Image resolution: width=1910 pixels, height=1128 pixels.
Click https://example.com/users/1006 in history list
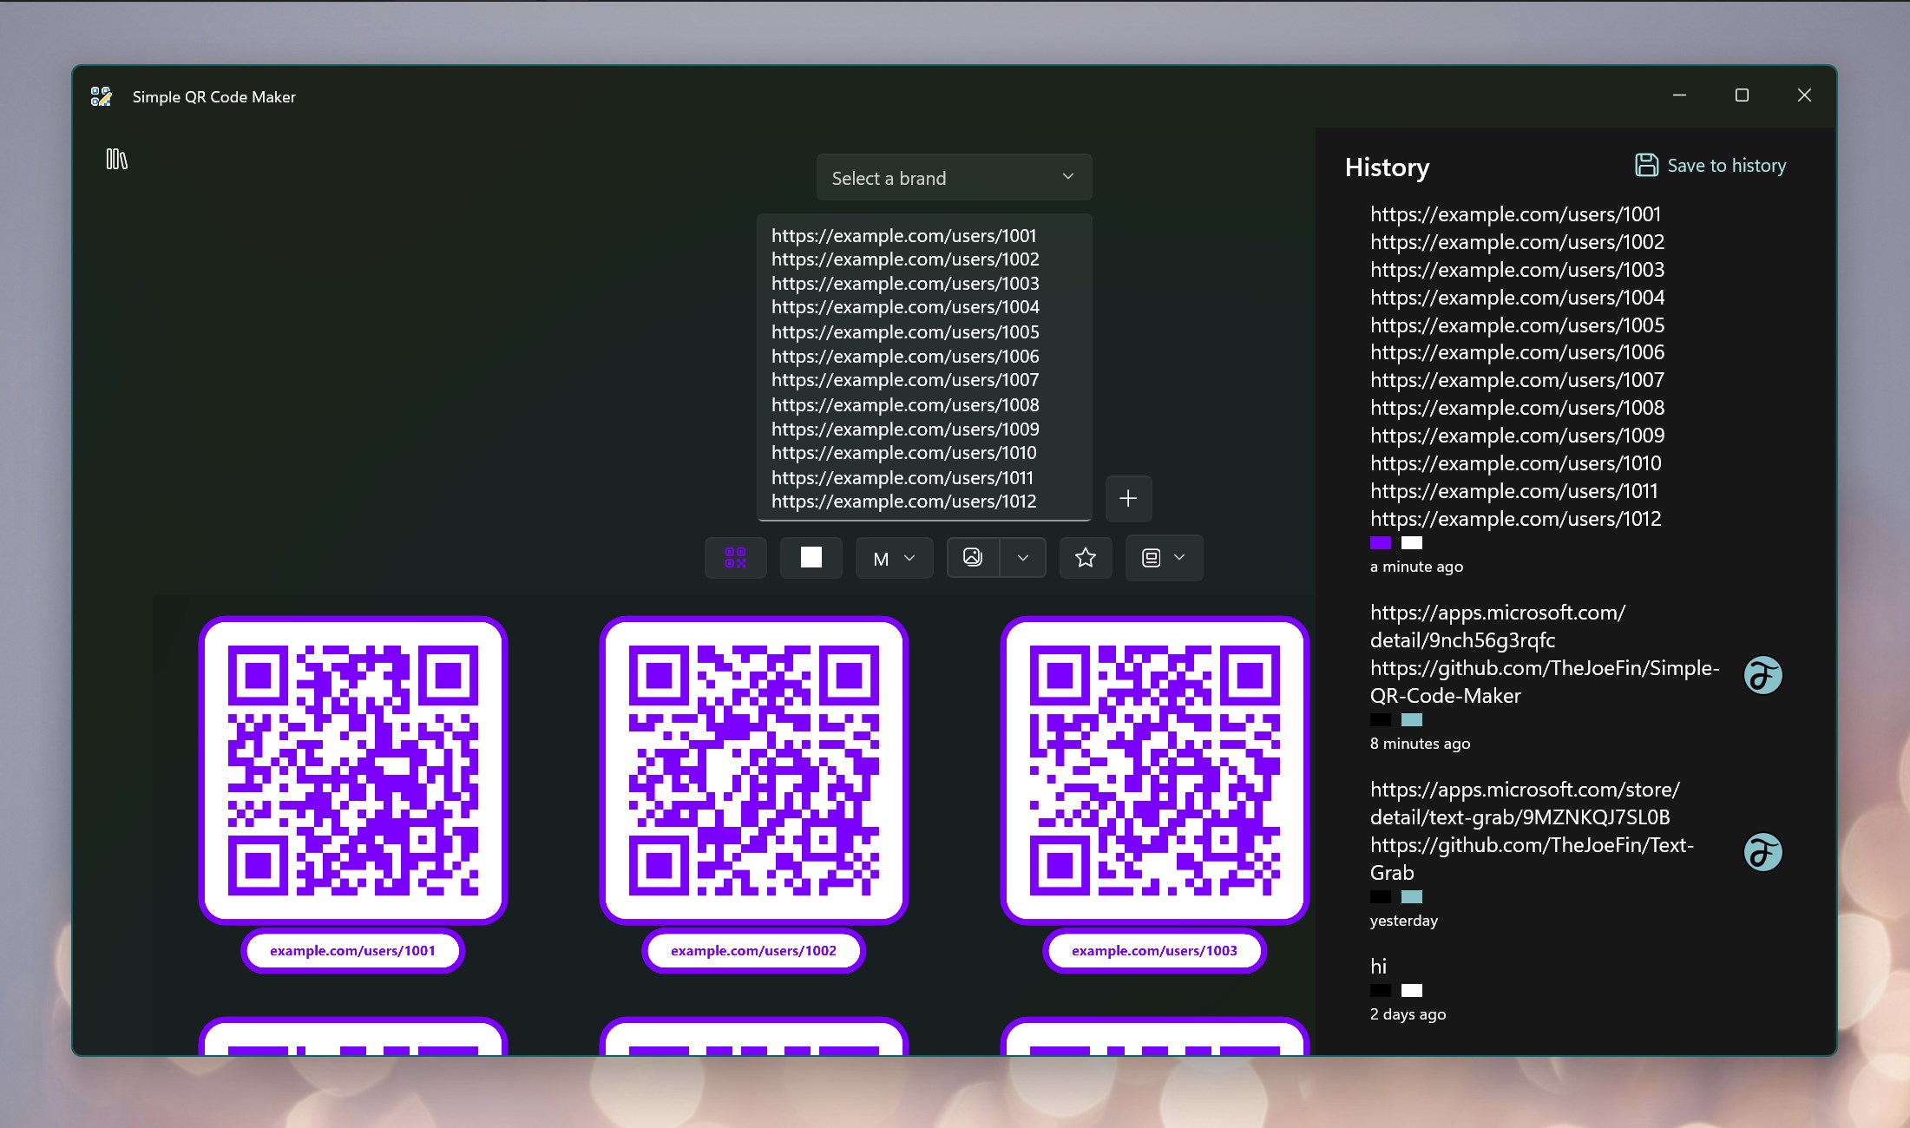click(x=1517, y=352)
